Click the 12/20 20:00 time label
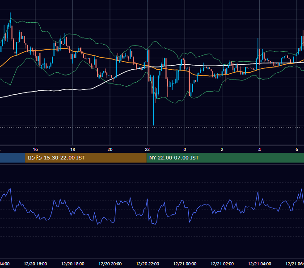 [x=110, y=264]
